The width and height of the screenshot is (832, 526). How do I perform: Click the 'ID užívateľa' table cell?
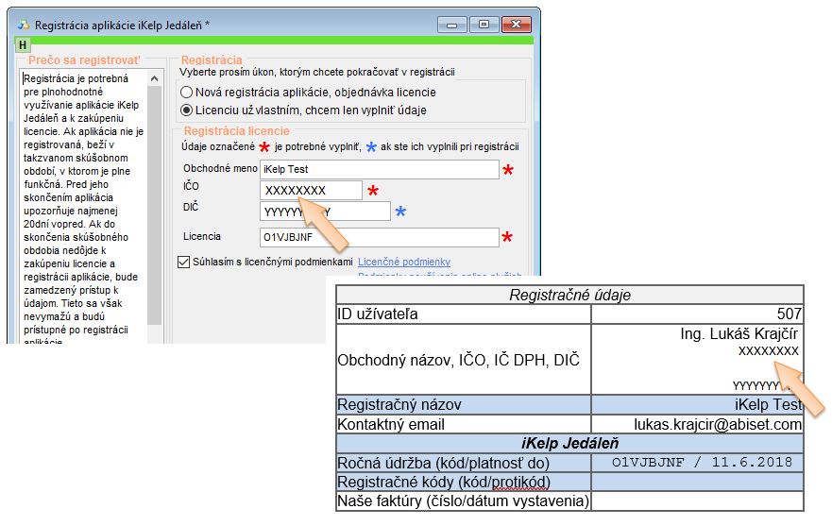(x=464, y=314)
